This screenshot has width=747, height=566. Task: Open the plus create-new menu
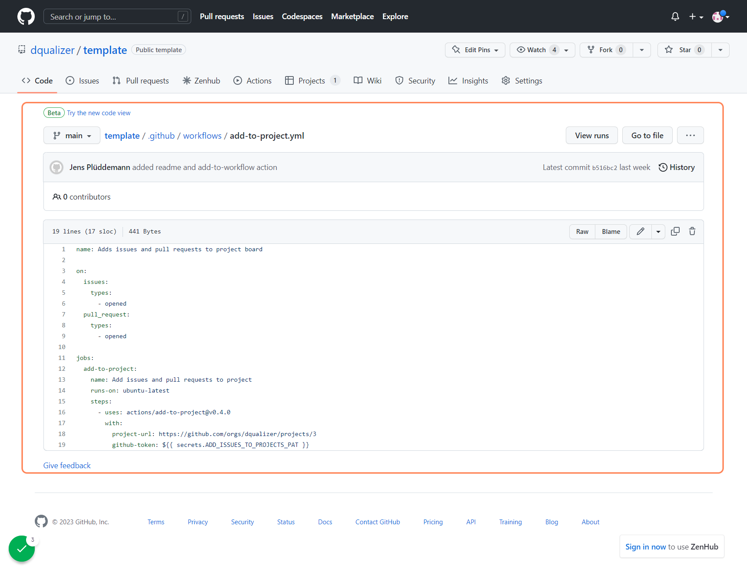696,17
